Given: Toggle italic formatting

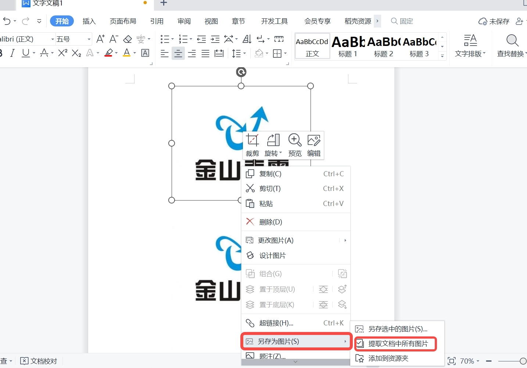Looking at the screenshot, I should 12,53.
